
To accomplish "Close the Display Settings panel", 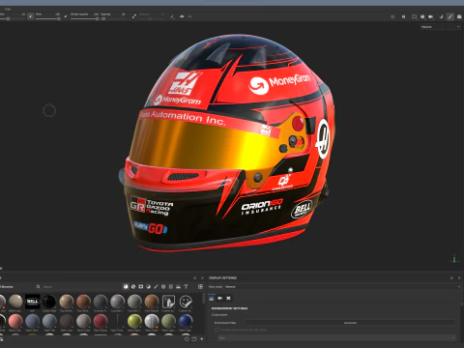I will click(x=459, y=277).
